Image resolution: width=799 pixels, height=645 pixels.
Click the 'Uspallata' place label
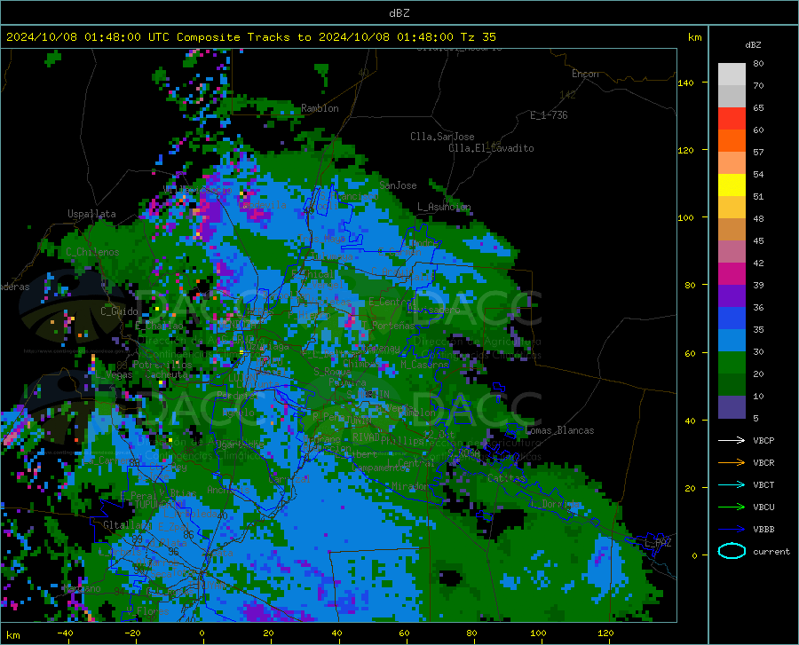(x=91, y=214)
